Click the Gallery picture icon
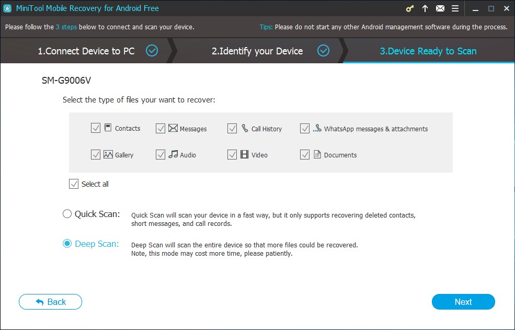515x330 pixels. (108, 154)
